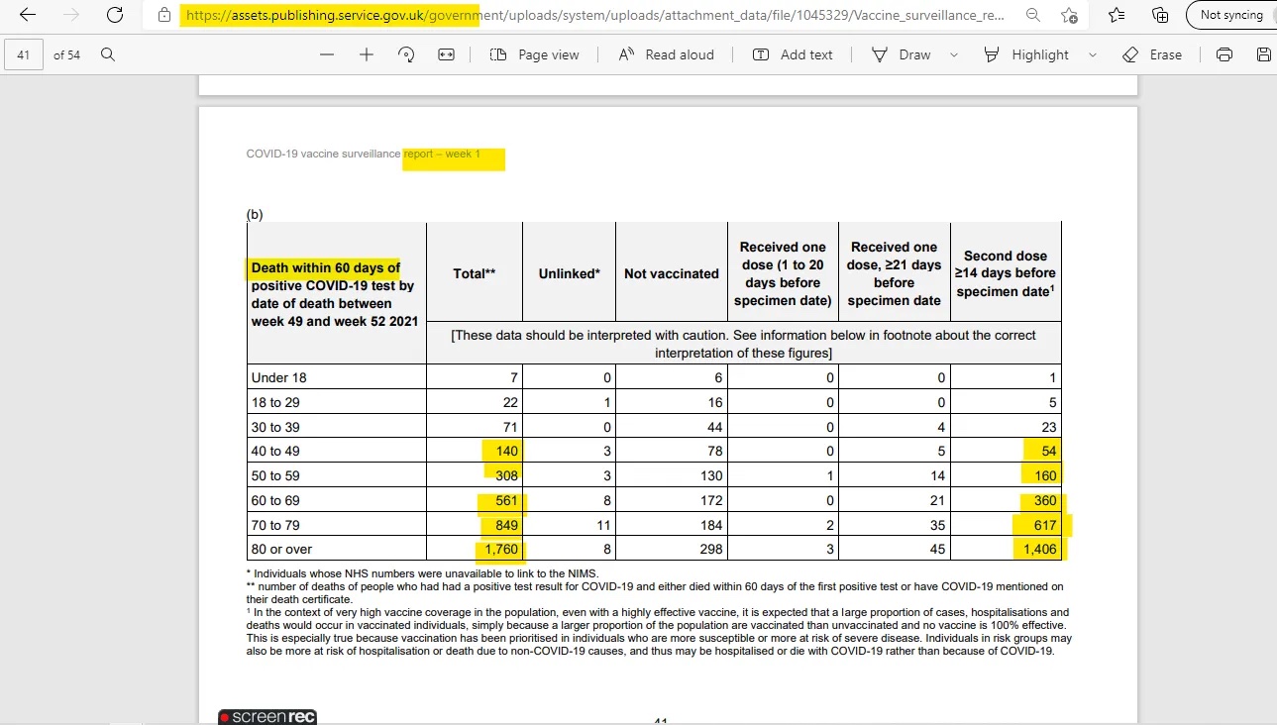Viewport: 1277px width, 725px height.
Task: Open the PDF search tool
Action: click(108, 54)
